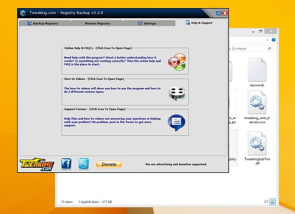Switch to the Backup Registry tab
The image size is (295, 214).
coord(45,23)
